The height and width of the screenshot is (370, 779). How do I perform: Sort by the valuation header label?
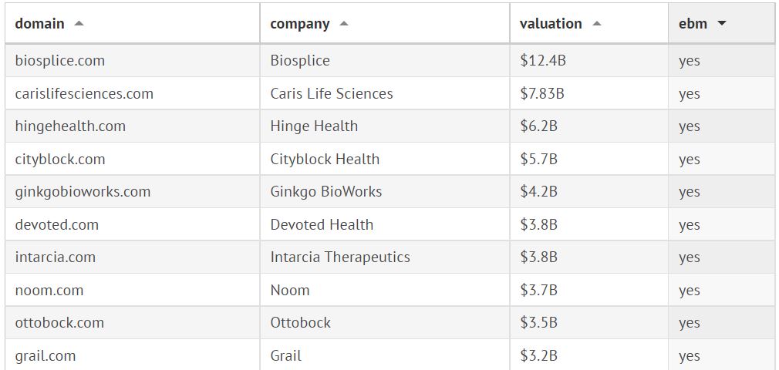coord(551,24)
